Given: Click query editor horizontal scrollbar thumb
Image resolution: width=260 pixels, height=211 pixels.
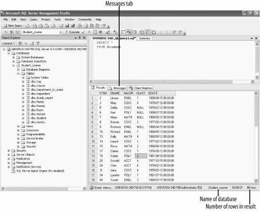Looking at the screenshot, I should pyautogui.click(x=163, y=81).
